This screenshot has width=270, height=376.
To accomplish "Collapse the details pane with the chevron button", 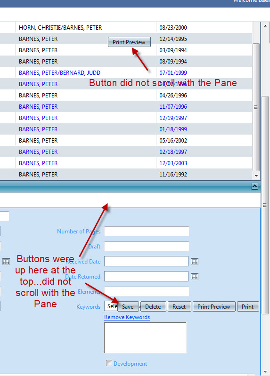I will [x=254, y=186].
